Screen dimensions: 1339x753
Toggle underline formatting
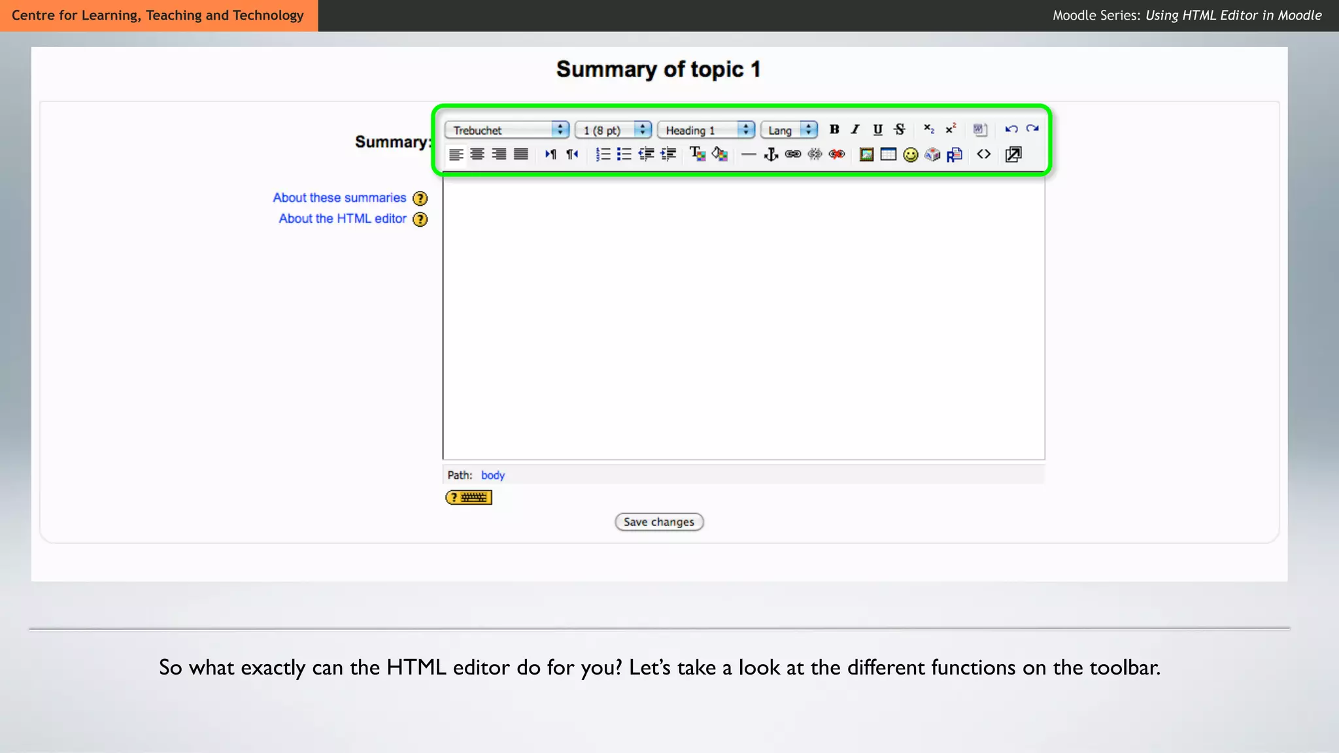point(877,129)
